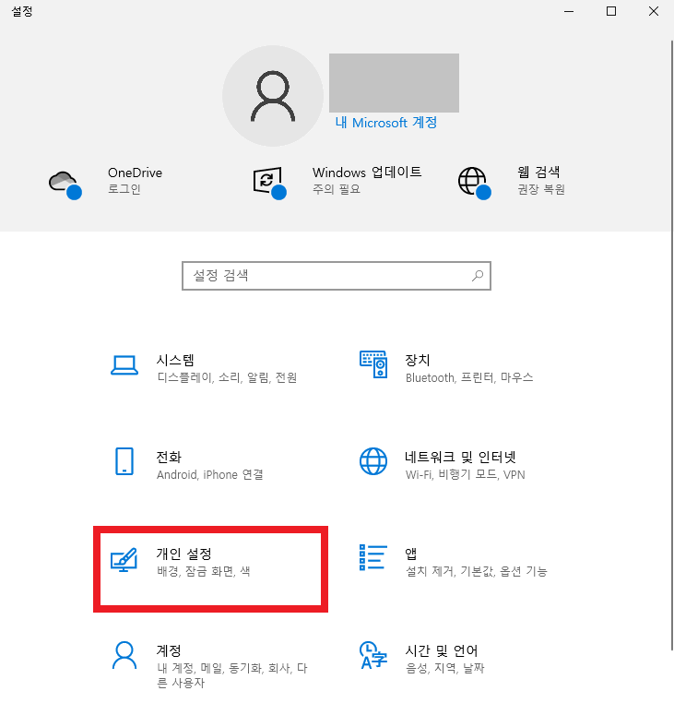Click the 앱 list icon

click(x=373, y=557)
